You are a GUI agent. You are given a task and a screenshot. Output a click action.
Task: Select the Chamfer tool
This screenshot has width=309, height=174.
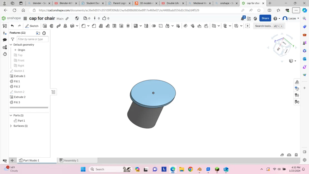[x=94, y=26]
